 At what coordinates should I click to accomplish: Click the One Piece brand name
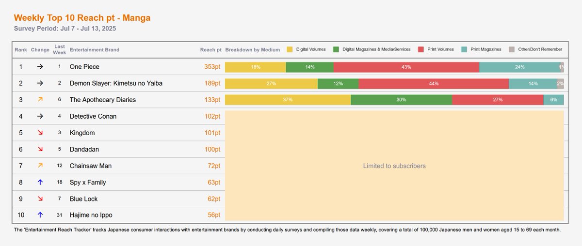point(84,67)
